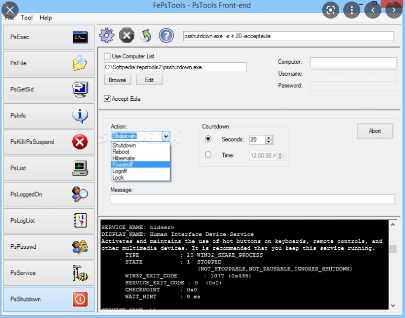Stop execution with the gray X icon
The width and height of the screenshot is (405, 318).
126,35
